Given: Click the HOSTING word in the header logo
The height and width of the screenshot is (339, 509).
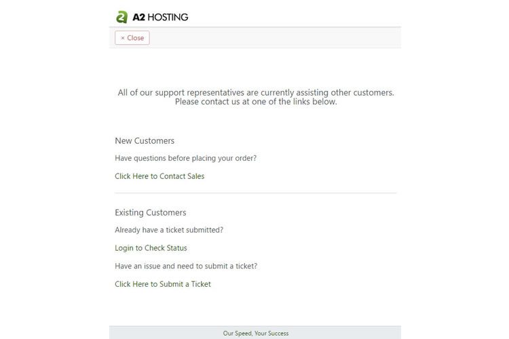Looking at the screenshot, I should 168,17.
